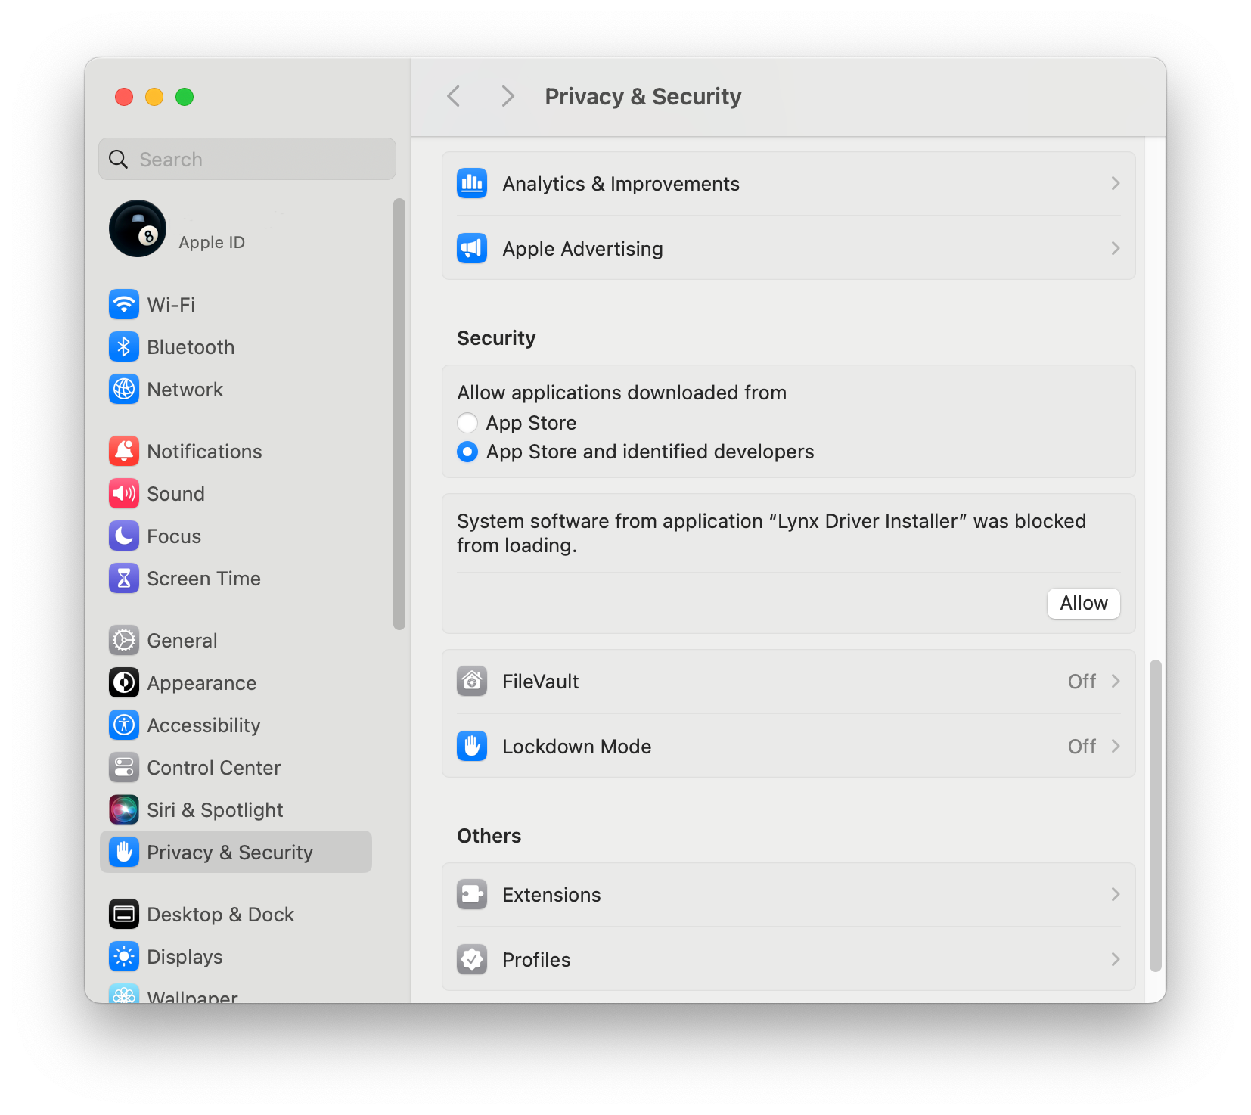Screen dimensions: 1251x1115
Task: Click the Lockdown Mode hand icon
Action: click(472, 747)
